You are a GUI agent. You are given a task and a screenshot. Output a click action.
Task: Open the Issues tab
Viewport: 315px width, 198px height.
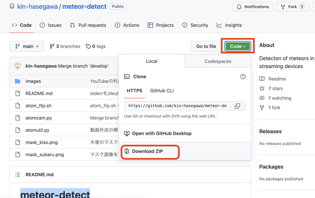point(51,25)
